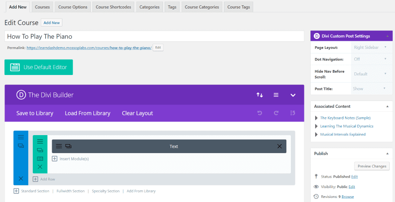
Task: Change column structure of the green row
Action: click(x=40, y=158)
